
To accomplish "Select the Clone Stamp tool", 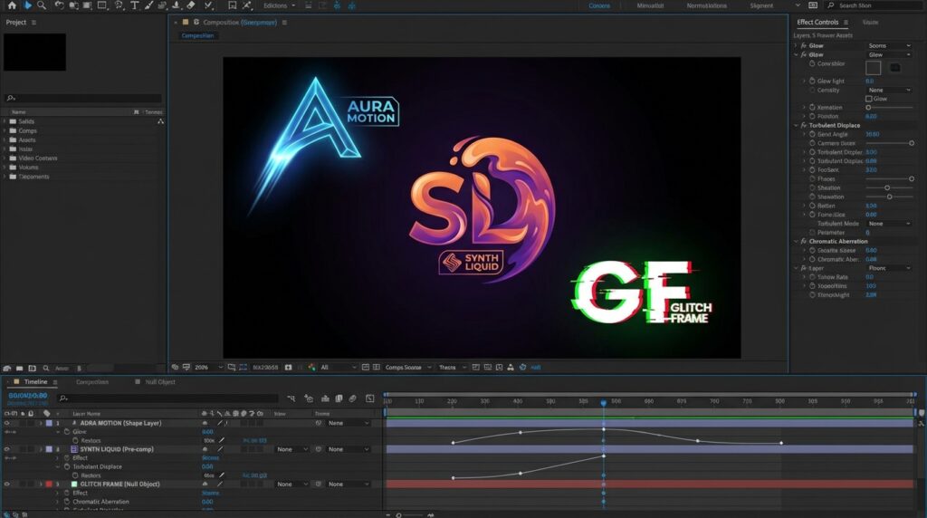I will click(176, 5).
